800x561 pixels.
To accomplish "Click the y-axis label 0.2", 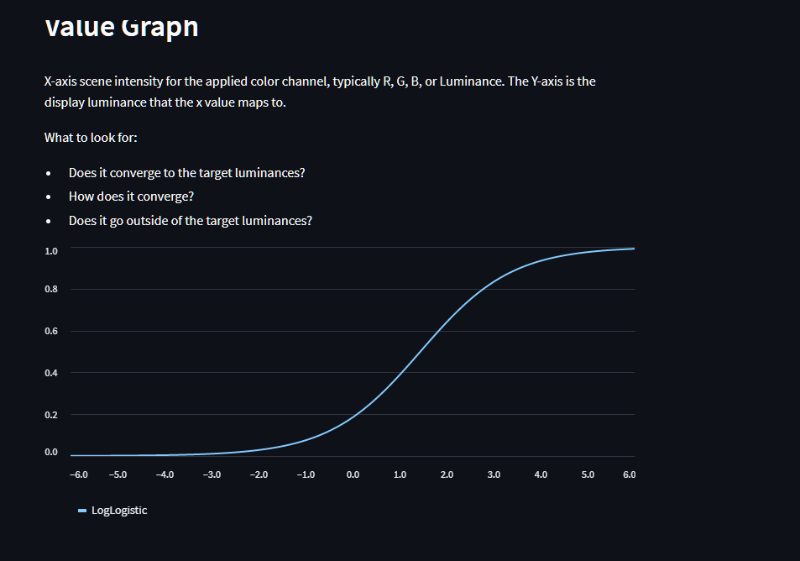I will [51, 415].
